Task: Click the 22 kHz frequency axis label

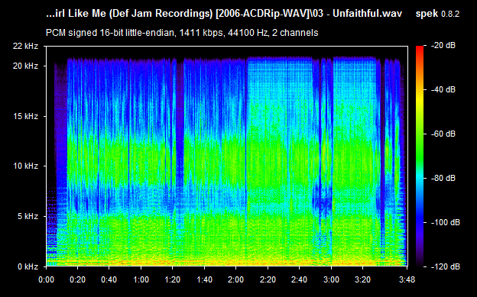Action: [25, 47]
